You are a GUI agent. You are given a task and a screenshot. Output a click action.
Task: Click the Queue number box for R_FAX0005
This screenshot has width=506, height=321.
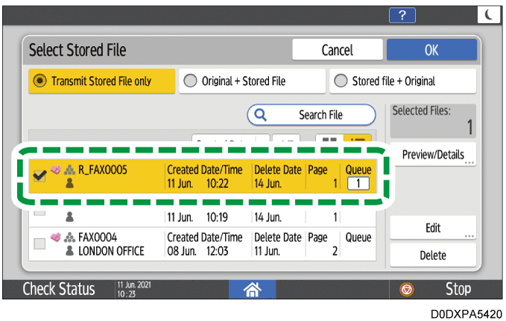click(358, 182)
